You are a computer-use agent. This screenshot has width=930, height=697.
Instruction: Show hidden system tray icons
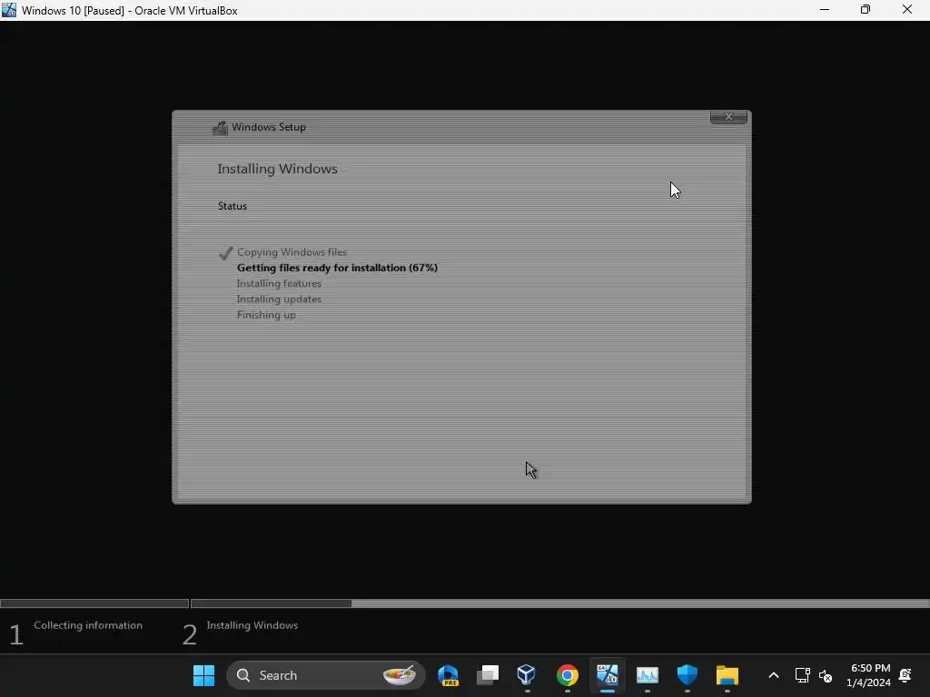[x=774, y=675]
